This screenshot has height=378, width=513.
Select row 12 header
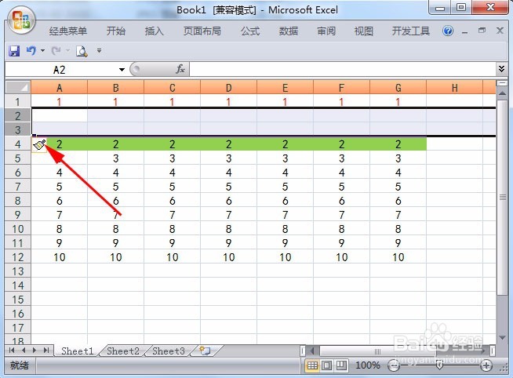pyautogui.click(x=18, y=257)
